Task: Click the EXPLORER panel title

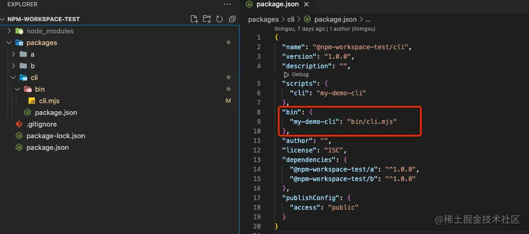Action: 22,4
